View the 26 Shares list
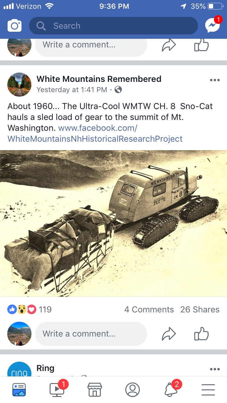This screenshot has height=403, width=227. pyautogui.click(x=200, y=309)
